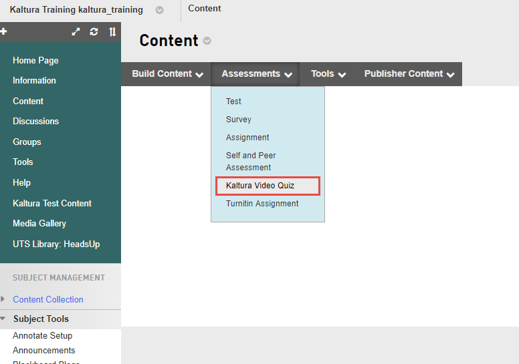Collapse the Assessments dropdown menu
This screenshot has width=519, height=364.
[x=257, y=74]
